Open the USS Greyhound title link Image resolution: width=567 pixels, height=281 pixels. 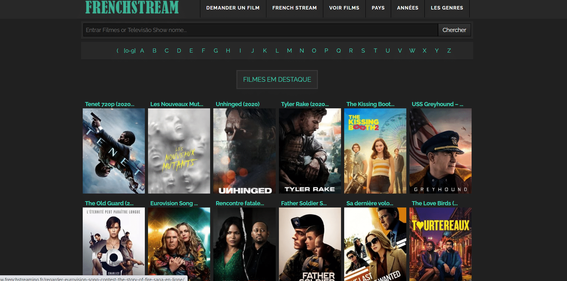(437, 104)
